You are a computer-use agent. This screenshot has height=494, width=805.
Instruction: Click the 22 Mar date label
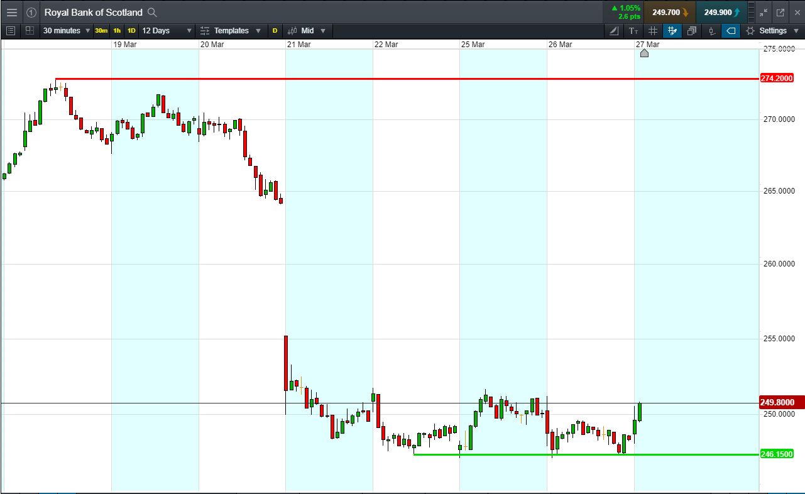[x=386, y=45]
